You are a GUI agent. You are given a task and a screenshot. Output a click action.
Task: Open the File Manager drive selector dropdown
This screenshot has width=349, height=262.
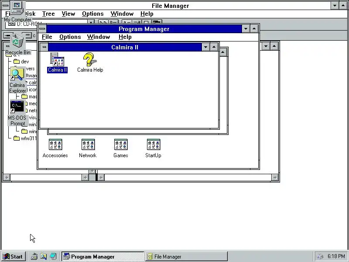click(91, 22)
